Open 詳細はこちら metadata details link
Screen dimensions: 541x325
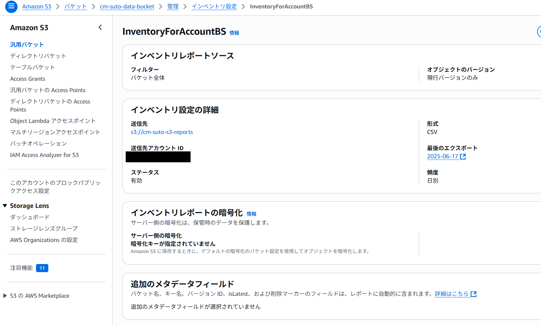pyautogui.click(x=452, y=294)
